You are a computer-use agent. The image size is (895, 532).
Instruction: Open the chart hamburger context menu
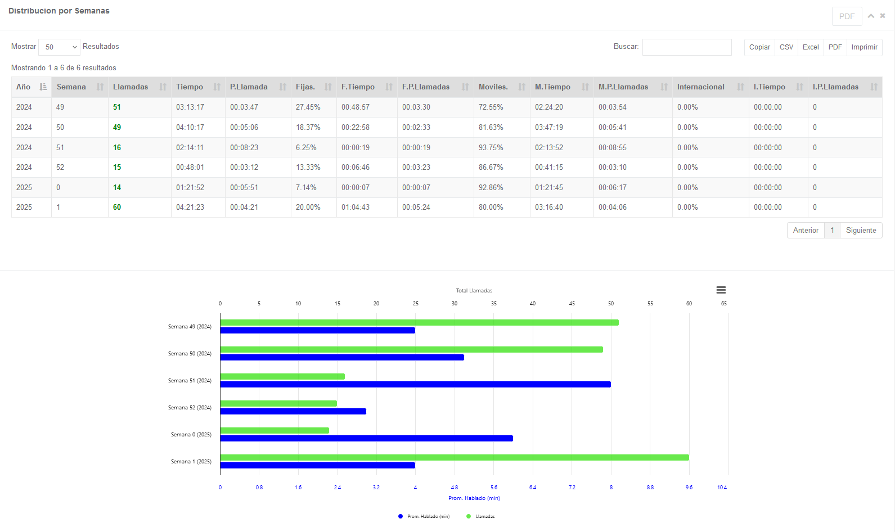(x=721, y=290)
